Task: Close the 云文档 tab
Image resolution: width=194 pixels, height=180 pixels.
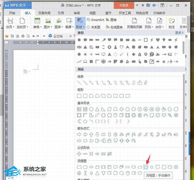Action: [x=70, y=36]
